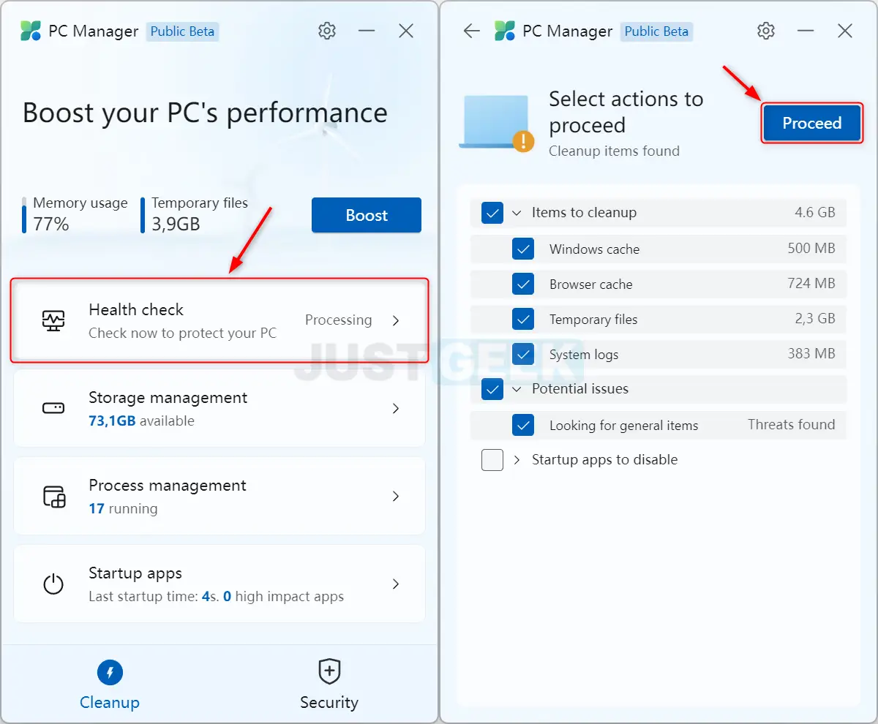The width and height of the screenshot is (878, 724).
Task: Click the Cleanup lightning bolt icon
Action: (x=110, y=672)
